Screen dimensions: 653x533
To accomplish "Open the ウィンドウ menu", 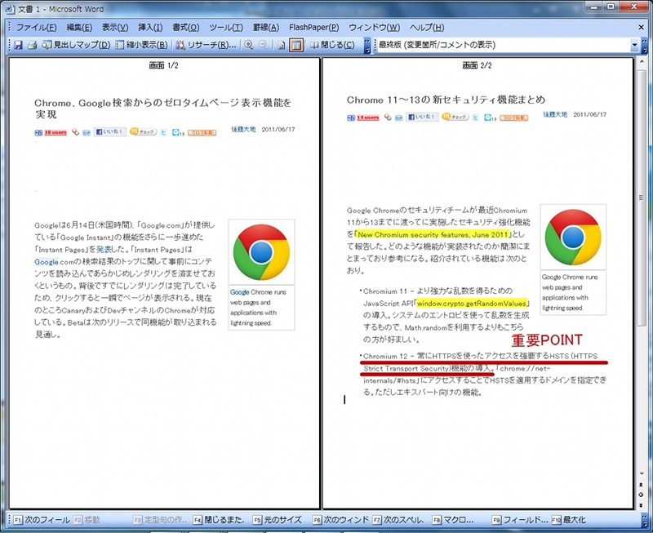I will 375,28.
